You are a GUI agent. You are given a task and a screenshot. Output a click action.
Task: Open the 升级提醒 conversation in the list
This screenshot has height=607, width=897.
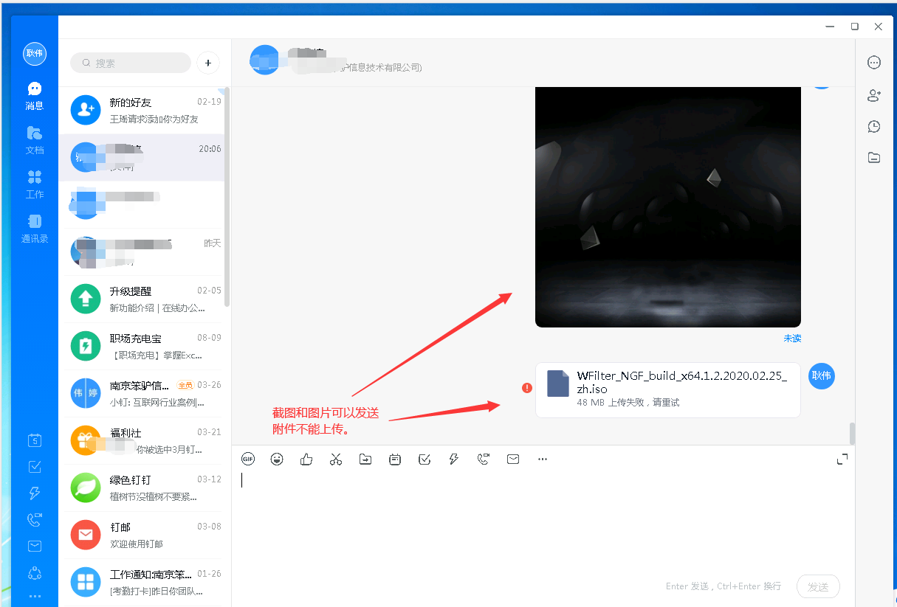point(145,299)
